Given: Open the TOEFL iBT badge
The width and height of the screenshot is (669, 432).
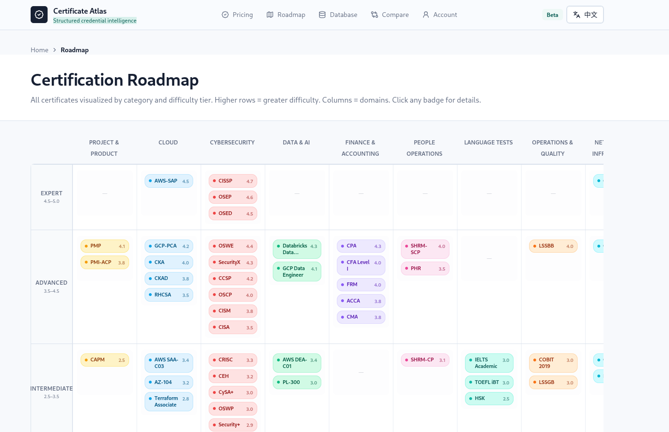Looking at the screenshot, I should coord(489,383).
